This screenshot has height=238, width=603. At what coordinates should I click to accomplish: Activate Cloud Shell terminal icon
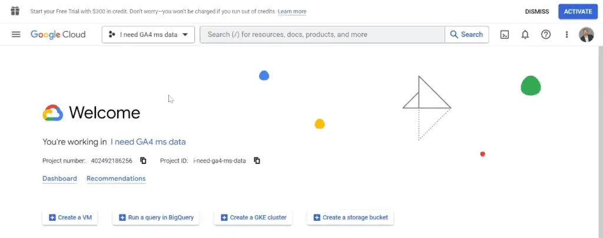tap(505, 35)
